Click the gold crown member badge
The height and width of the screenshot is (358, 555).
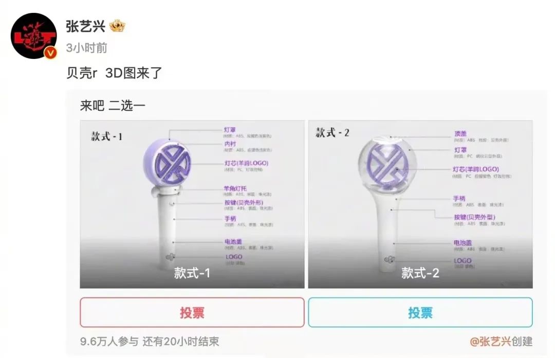(x=117, y=26)
